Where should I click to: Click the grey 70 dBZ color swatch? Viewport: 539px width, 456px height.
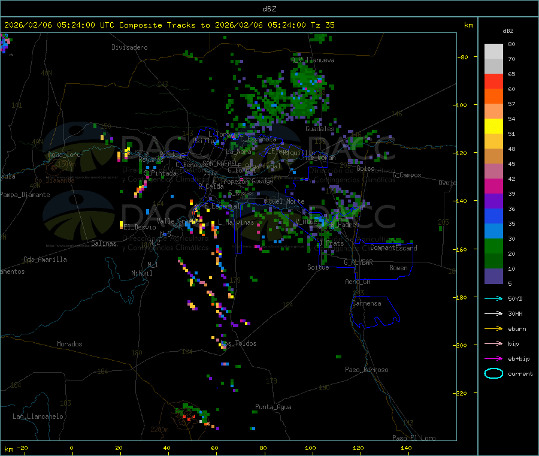(x=493, y=67)
